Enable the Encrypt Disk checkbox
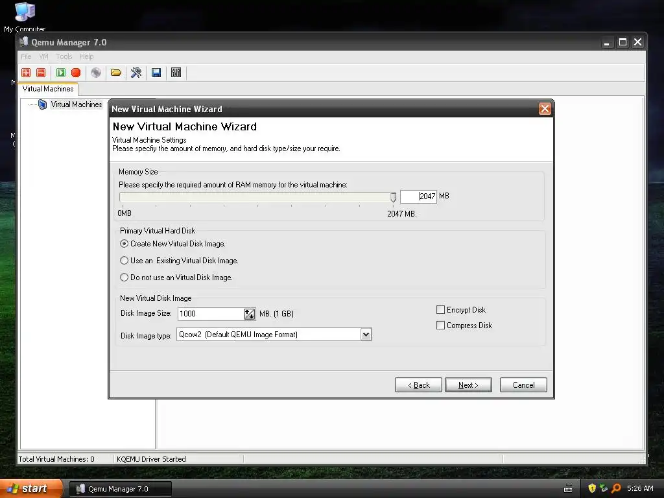This screenshot has width=664, height=498. pos(440,310)
